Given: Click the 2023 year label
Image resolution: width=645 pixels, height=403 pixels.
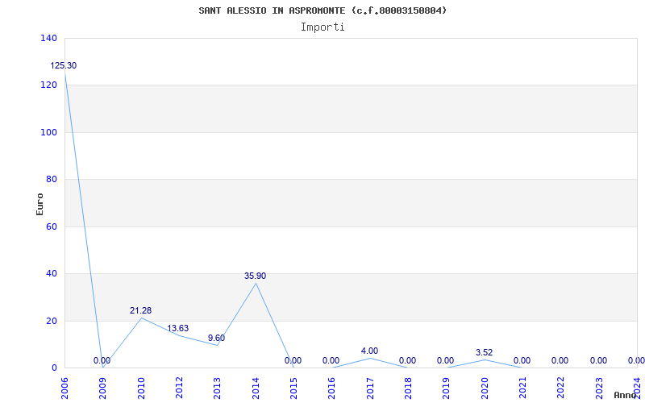Looking at the screenshot, I should (599, 388).
